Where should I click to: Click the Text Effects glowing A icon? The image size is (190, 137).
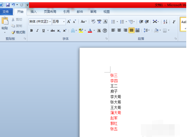pos(73,30)
